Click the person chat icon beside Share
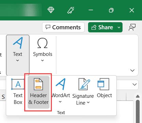Image resolution: width=142 pixels, height=123 pixels. pos(132,27)
